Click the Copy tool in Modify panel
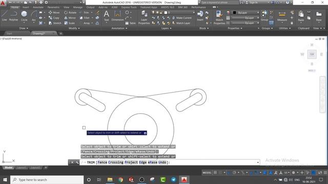The image size is (328, 184). tap(54, 18)
